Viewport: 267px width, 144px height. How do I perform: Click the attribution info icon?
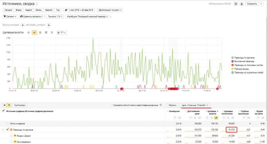click(x=111, y=17)
